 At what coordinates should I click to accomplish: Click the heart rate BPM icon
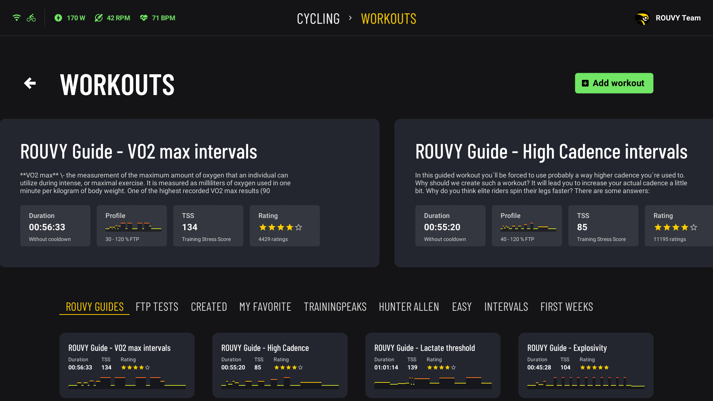144,18
